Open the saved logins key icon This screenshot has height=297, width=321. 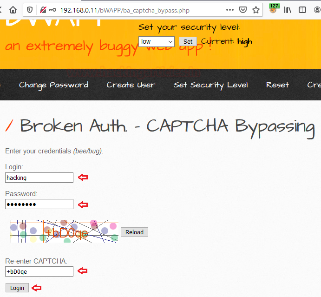(52, 10)
